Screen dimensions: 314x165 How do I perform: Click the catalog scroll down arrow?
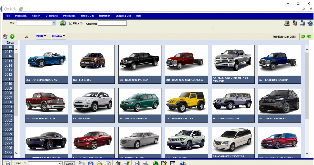click(x=307, y=153)
